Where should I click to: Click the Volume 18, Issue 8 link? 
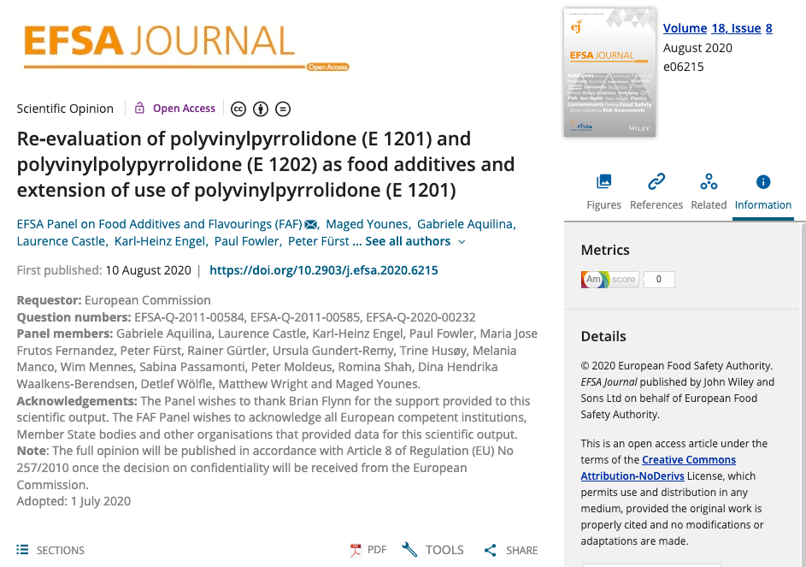(717, 28)
